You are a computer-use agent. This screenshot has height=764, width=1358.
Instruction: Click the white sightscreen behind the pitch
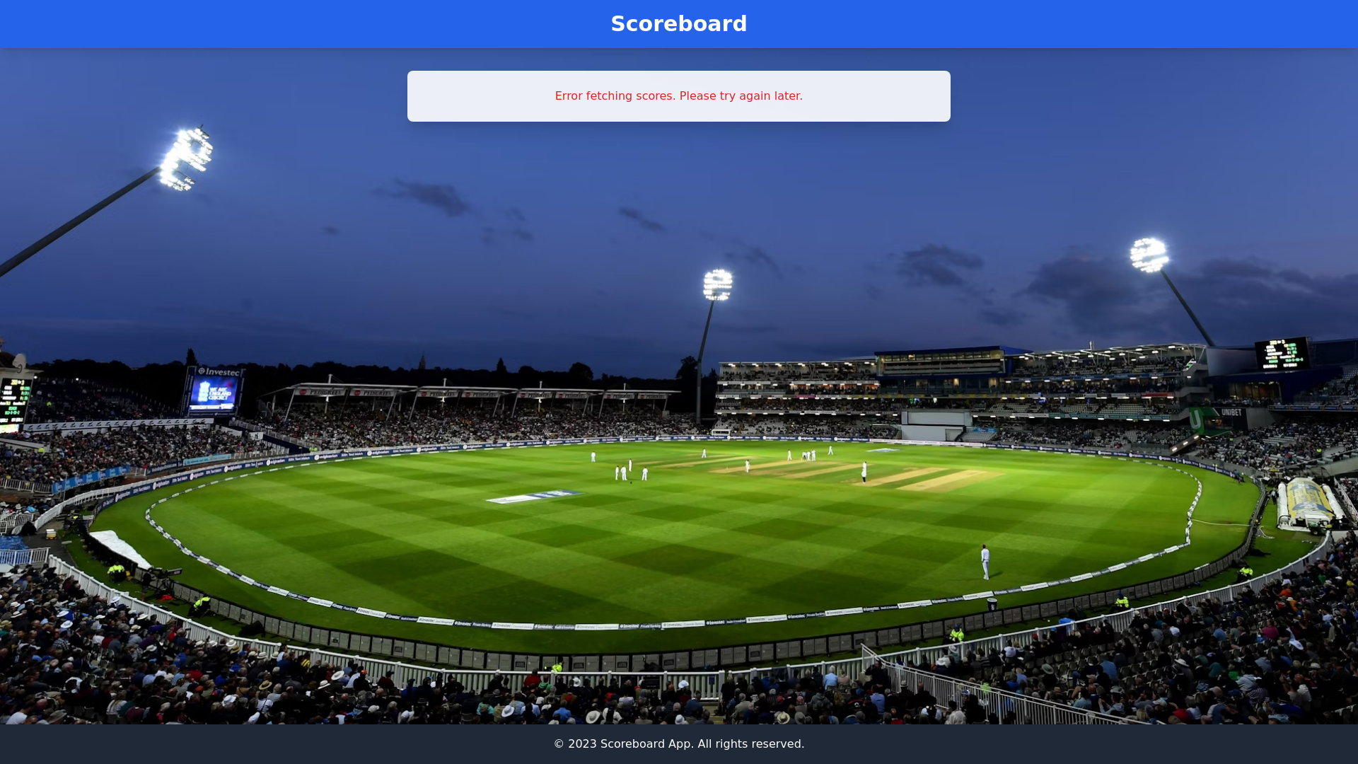tap(936, 426)
